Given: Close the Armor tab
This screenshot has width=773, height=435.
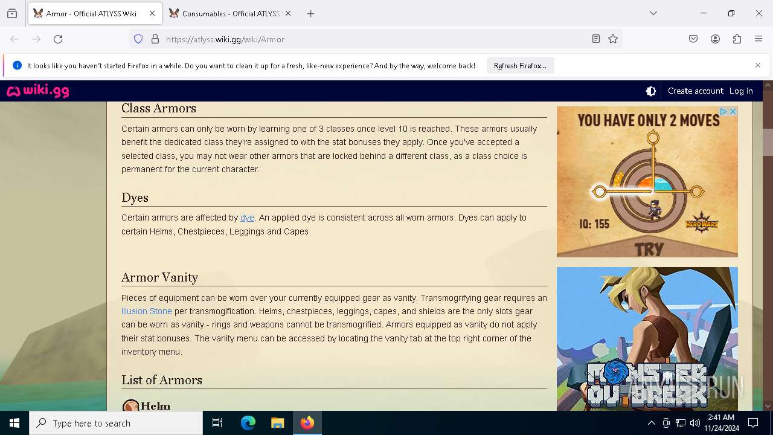Looking at the screenshot, I should (x=152, y=13).
